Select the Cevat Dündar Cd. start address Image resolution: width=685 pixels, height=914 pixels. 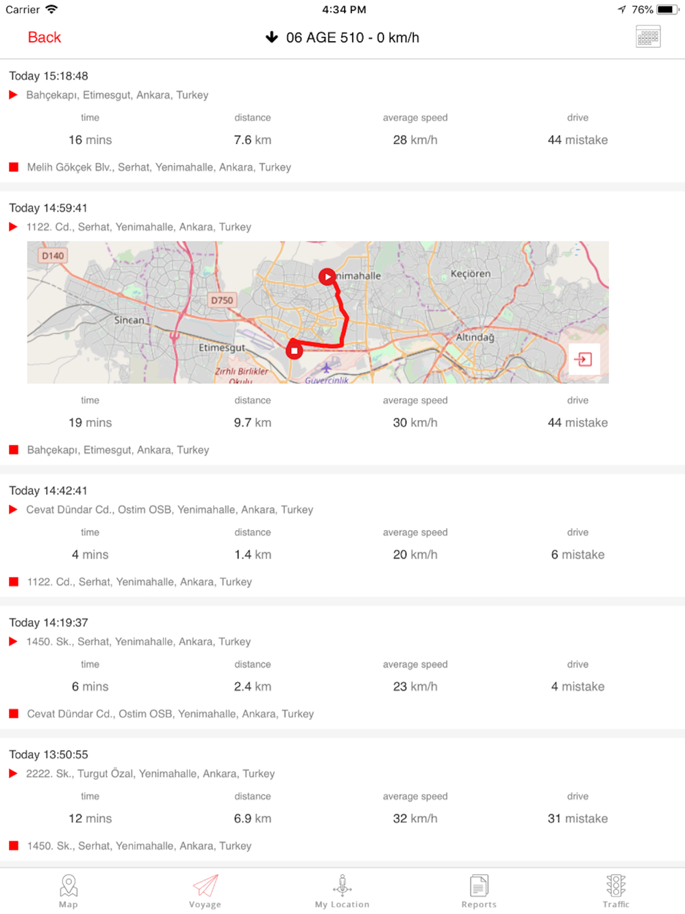(169, 510)
